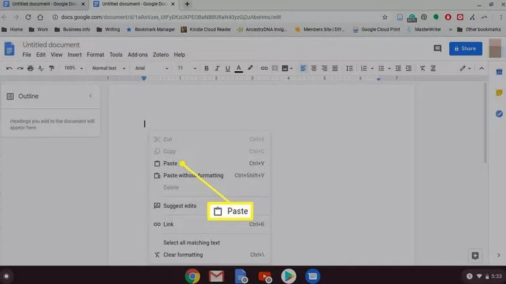
Task: Open Line spacing options
Action: tap(349, 68)
